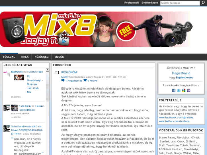Open hajal ferenc's avatar in activity list

click(x=7, y=74)
